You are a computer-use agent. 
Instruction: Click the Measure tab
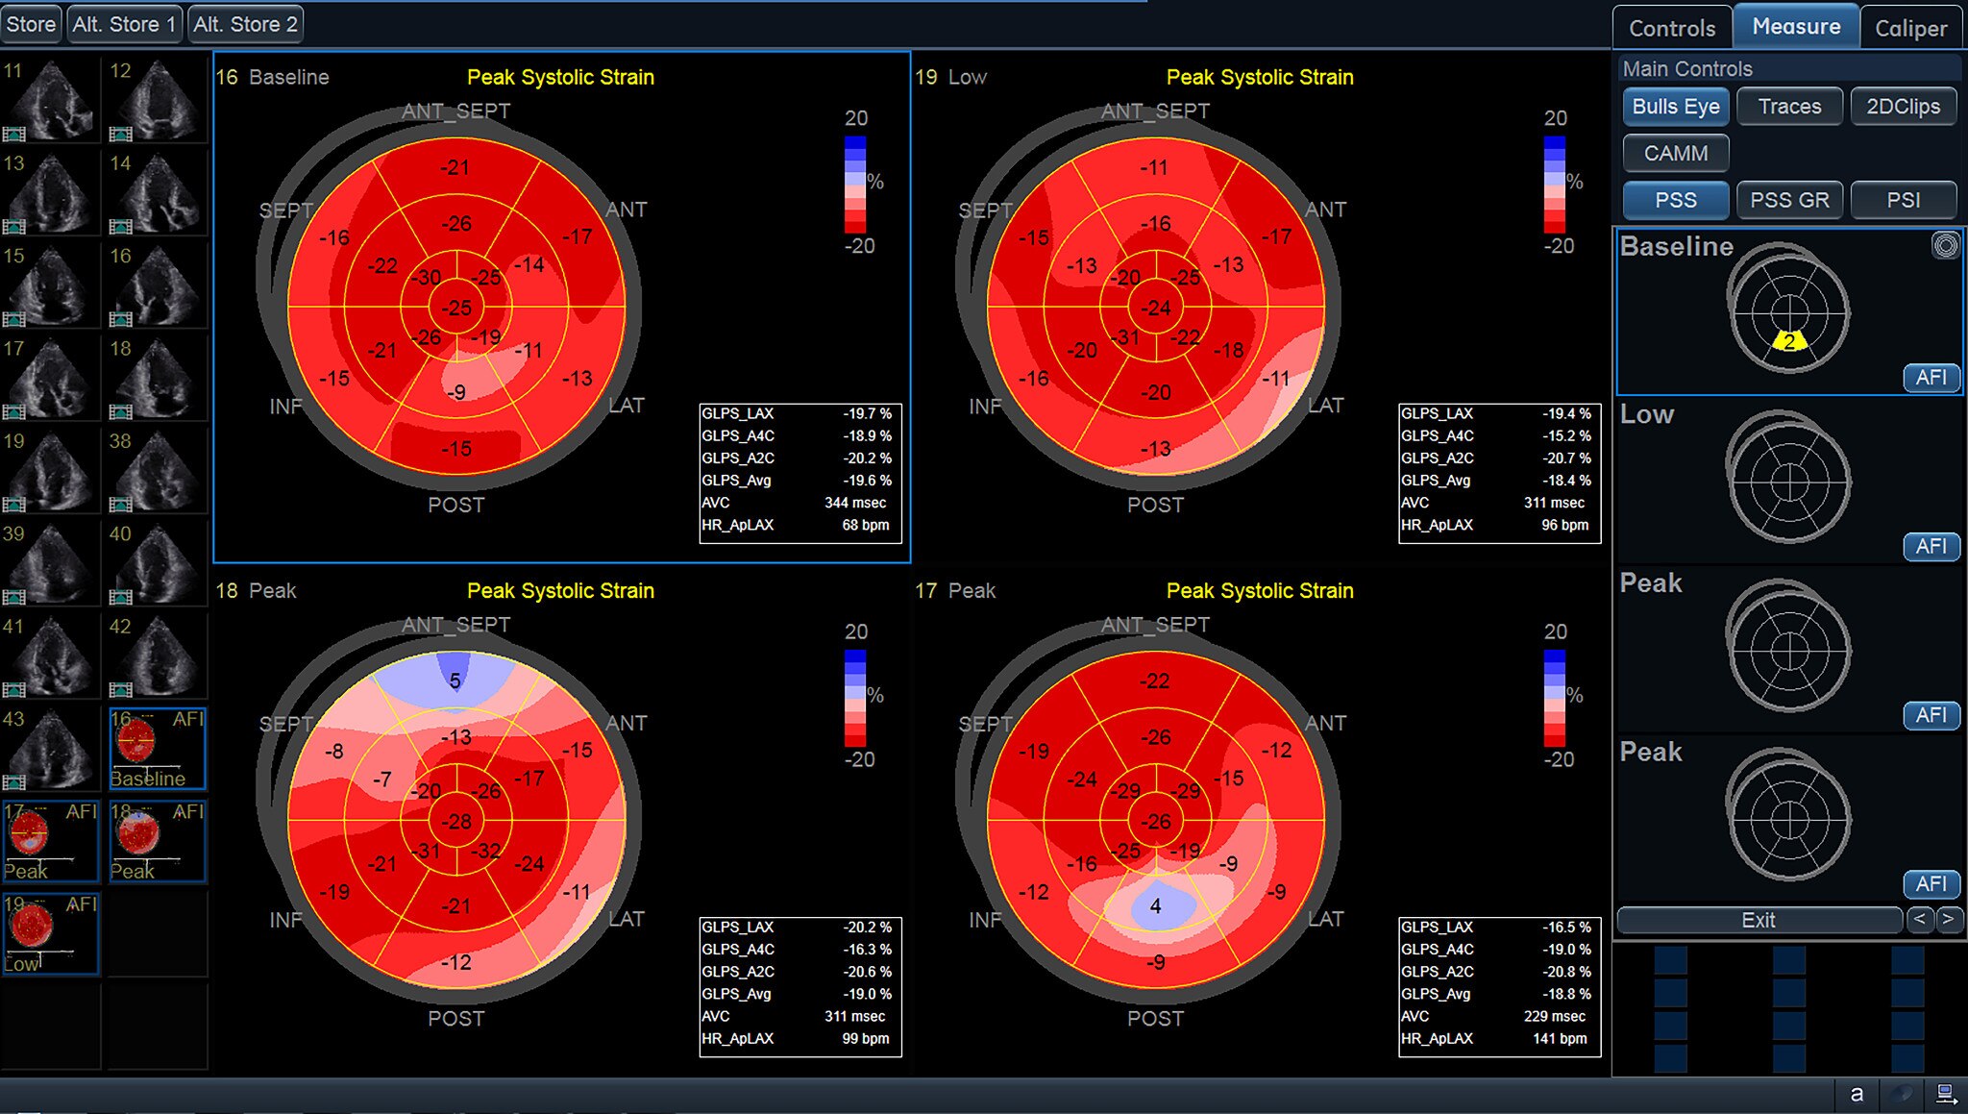click(x=1792, y=23)
